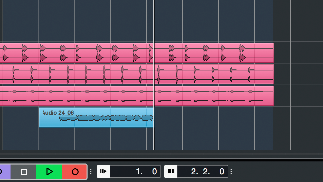Select the left locator position field

[x=135, y=171]
